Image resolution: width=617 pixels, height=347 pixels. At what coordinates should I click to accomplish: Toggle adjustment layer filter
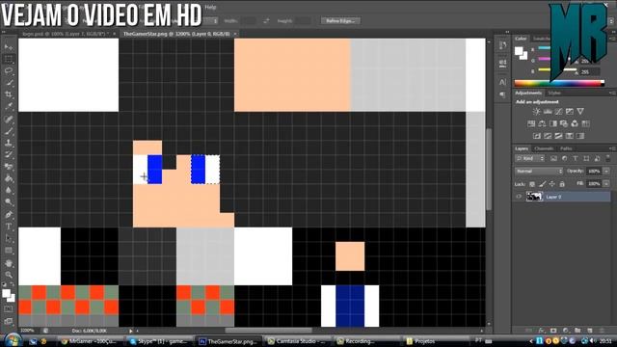pyautogui.click(x=565, y=158)
